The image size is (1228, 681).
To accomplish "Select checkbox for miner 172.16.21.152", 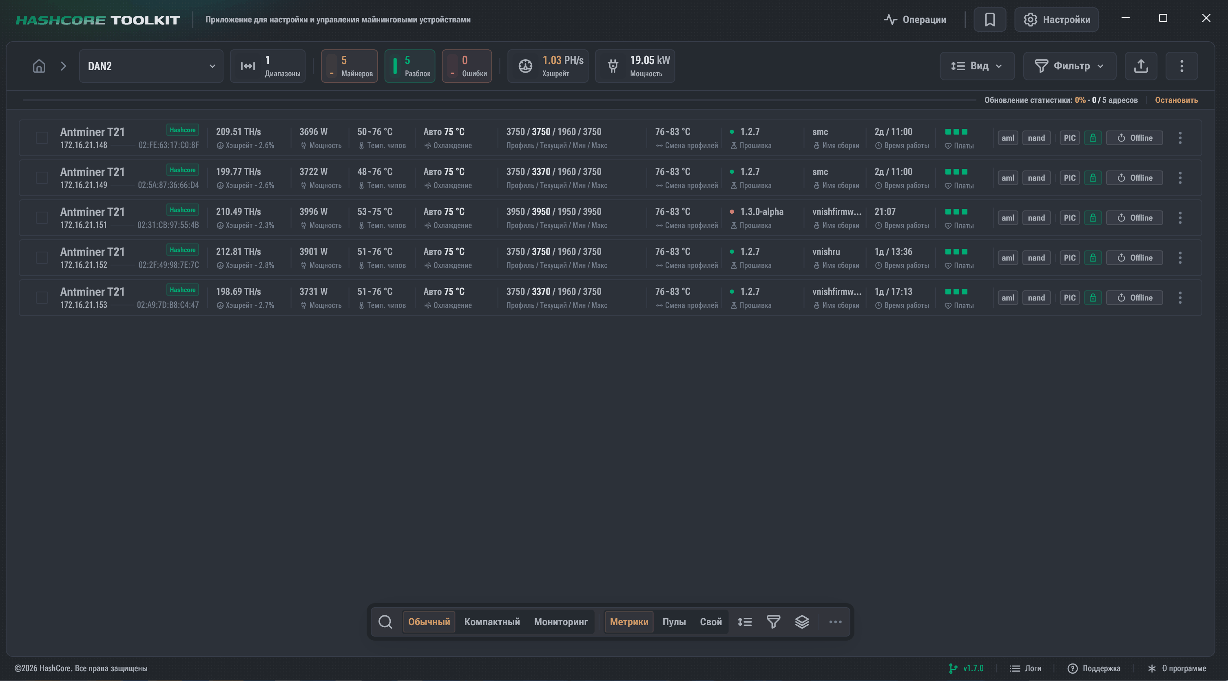I will [x=42, y=258].
